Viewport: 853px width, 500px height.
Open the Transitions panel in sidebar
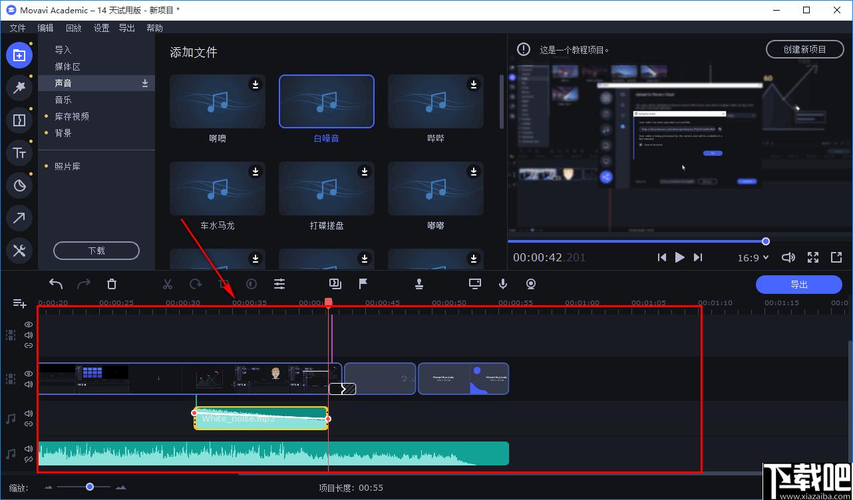[19, 120]
